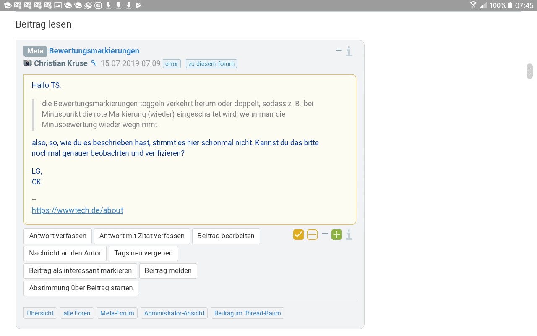Click the permalink chain icon beside author name
This screenshot has height=336, width=537.
(x=94, y=63)
